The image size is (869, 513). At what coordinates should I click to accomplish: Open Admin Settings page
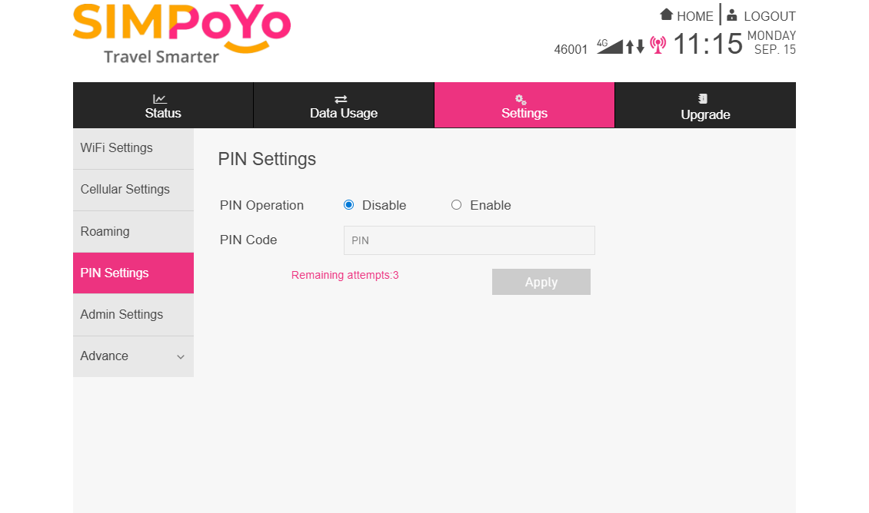pyautogui.click(x=122, y=315)
